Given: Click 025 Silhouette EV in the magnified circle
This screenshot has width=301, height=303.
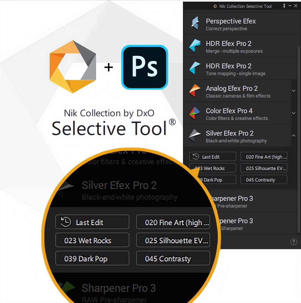Looking at the screenshot, I should pos(173,240).
